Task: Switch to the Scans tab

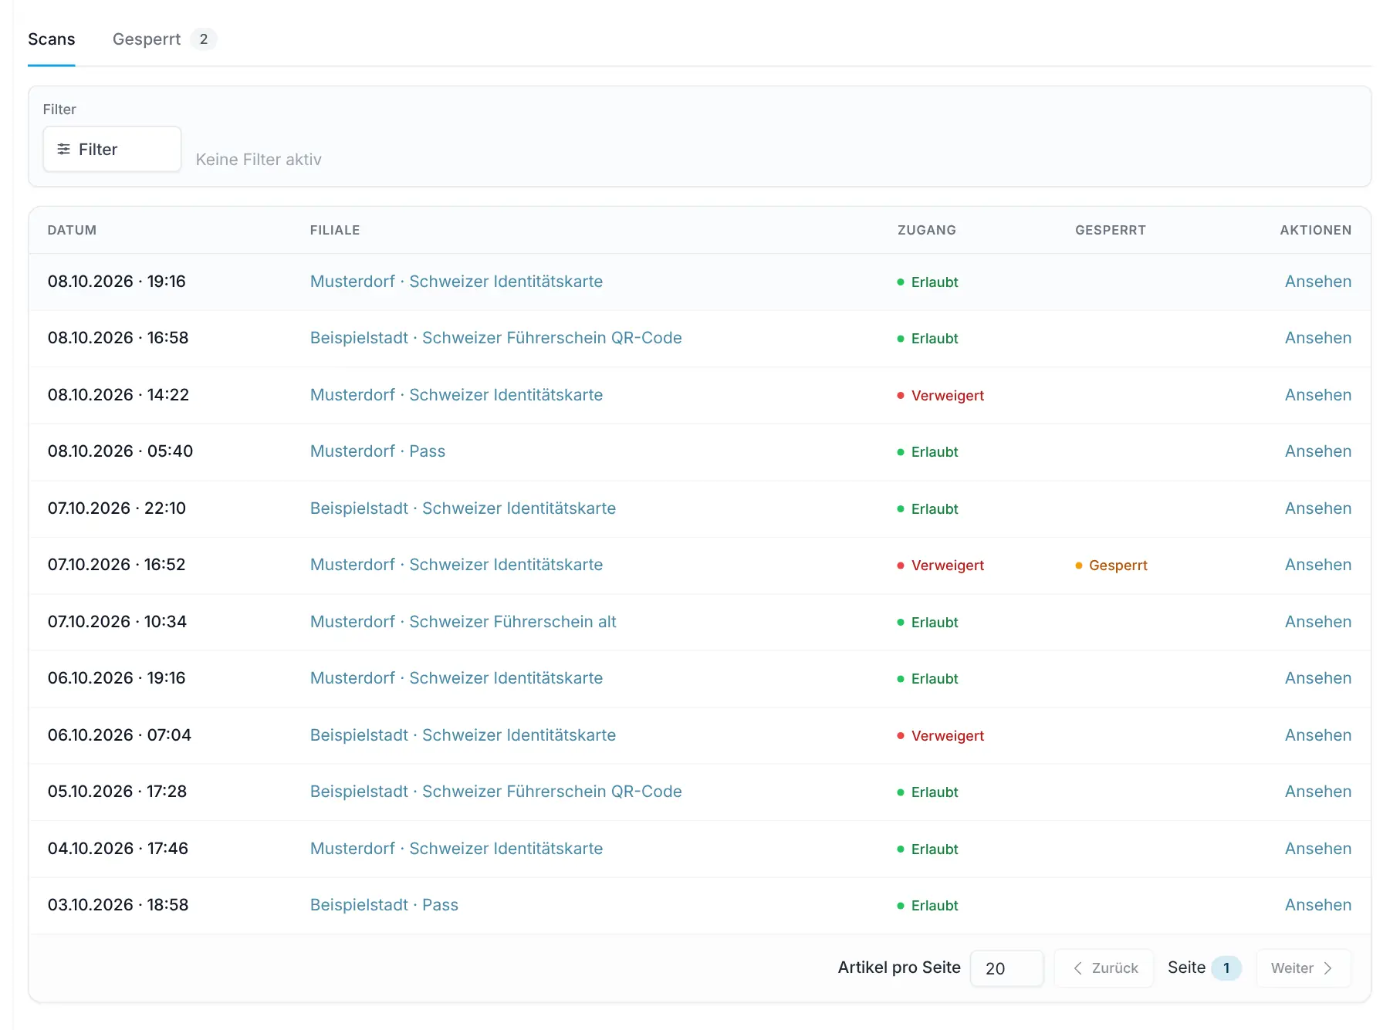Action: [52, 39]
